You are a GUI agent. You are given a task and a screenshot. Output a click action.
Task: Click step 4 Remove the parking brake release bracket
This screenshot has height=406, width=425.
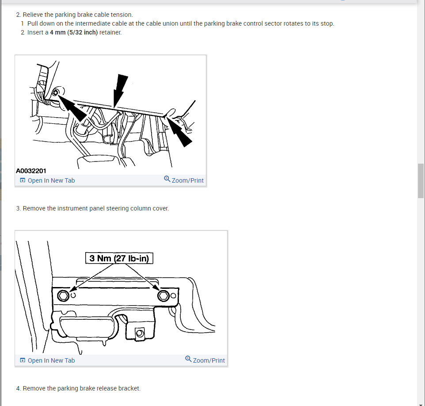[78, 388]
